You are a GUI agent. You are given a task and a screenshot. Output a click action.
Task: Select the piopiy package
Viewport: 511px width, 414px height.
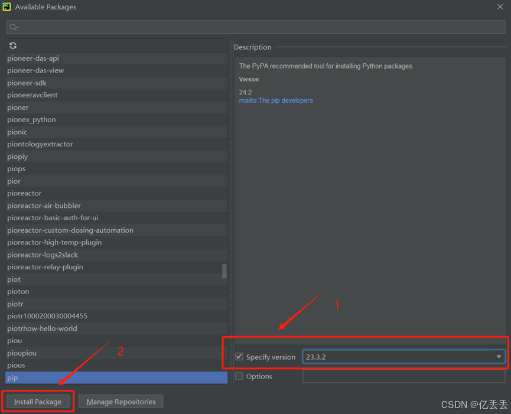(116, 157)
